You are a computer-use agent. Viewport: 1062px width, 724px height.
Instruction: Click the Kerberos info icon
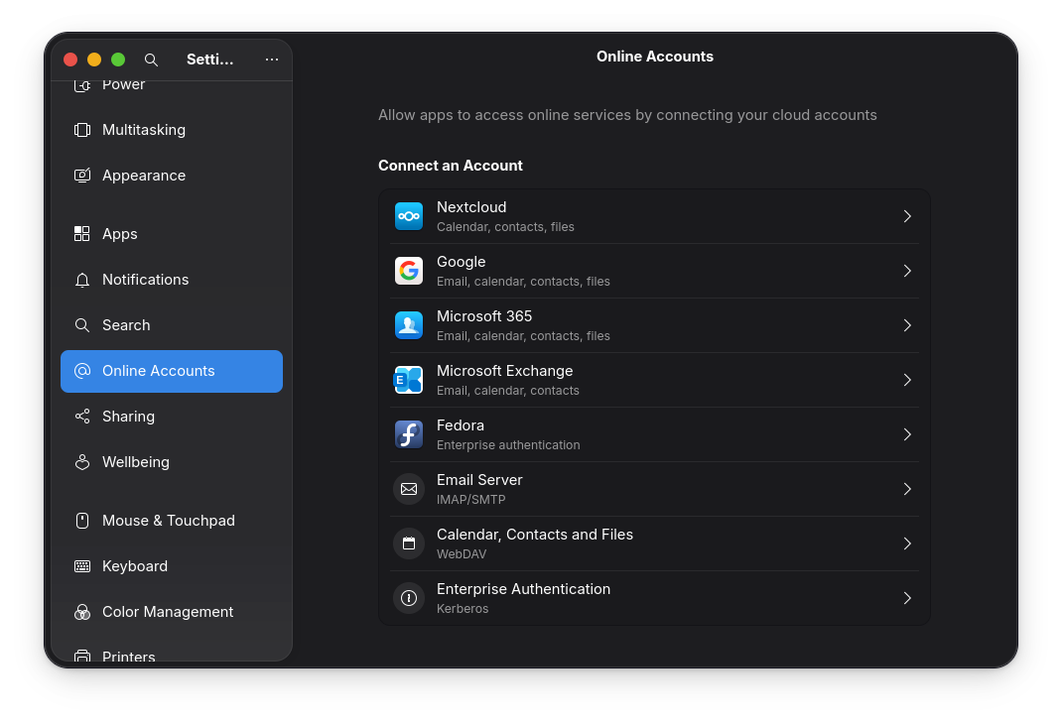[x=409, y=597]
